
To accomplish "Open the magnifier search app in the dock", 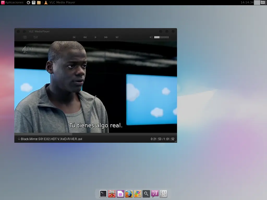I will point(146,194).
